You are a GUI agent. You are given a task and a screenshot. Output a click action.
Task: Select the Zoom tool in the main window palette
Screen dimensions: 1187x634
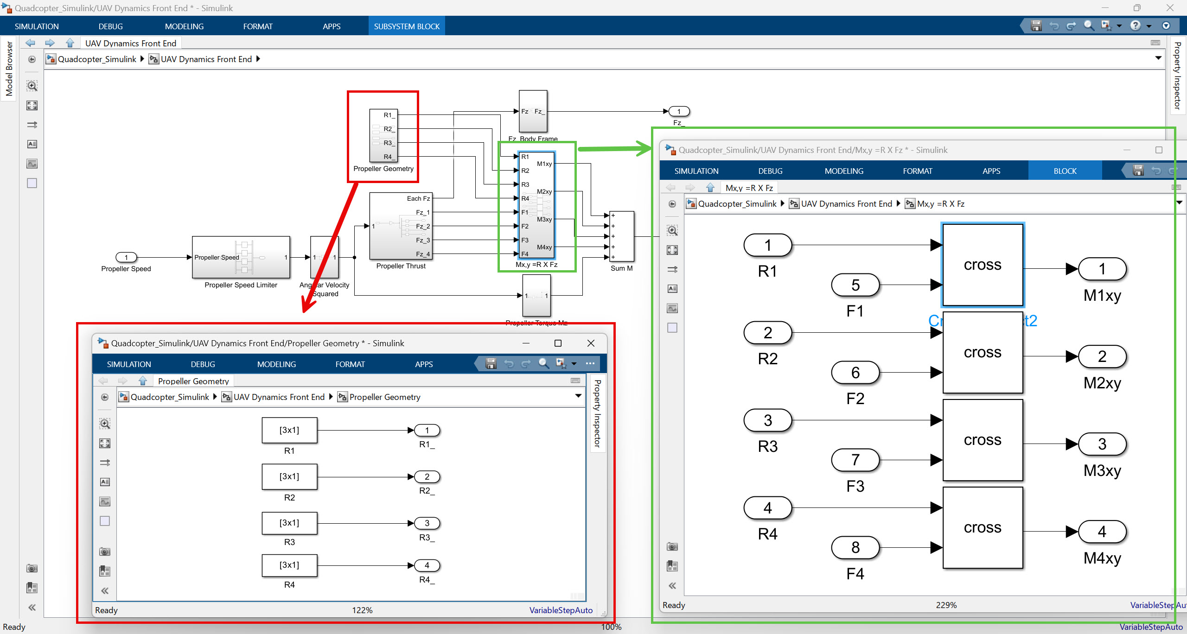point(32,86)
